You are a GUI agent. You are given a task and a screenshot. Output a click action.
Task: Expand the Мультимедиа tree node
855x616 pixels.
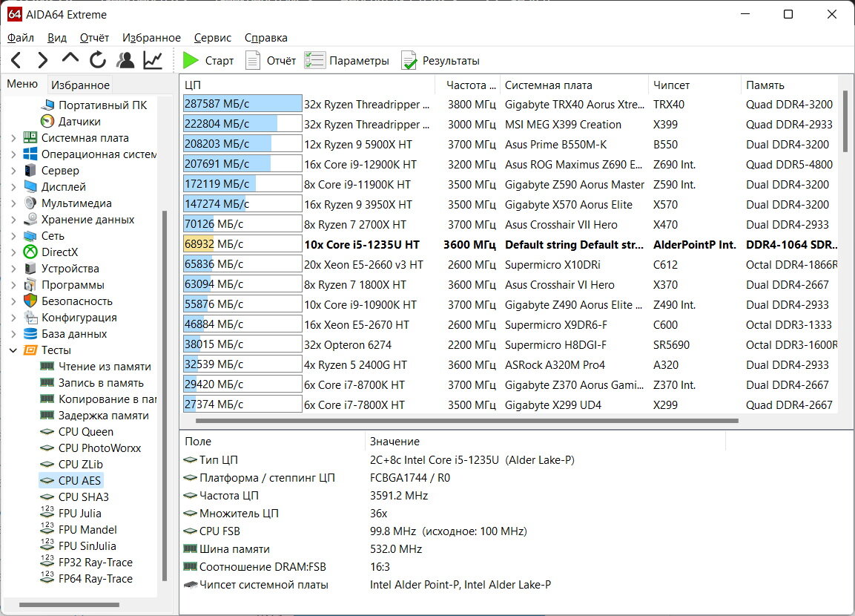(x=13, y=203)
